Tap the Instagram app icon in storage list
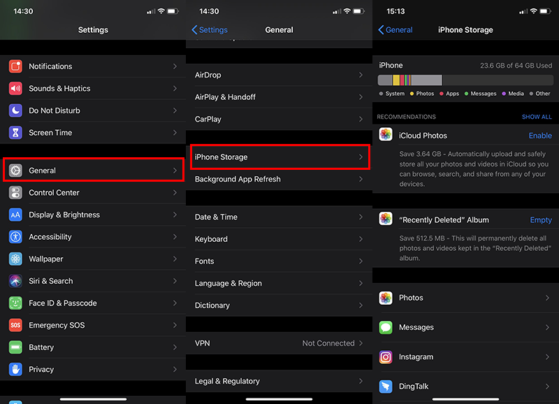 pyautogui.click(x=386, y=356)
